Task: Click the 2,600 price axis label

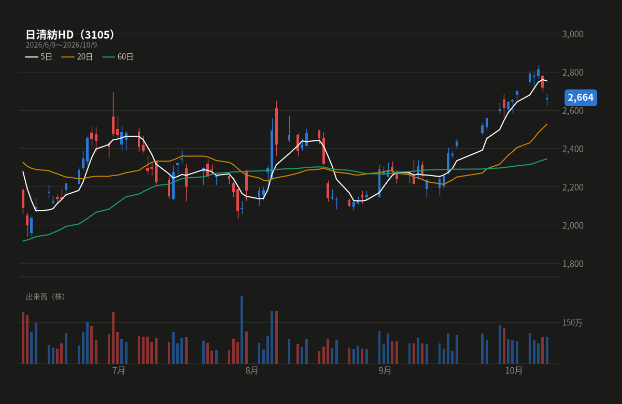Action: click(573, 111)
